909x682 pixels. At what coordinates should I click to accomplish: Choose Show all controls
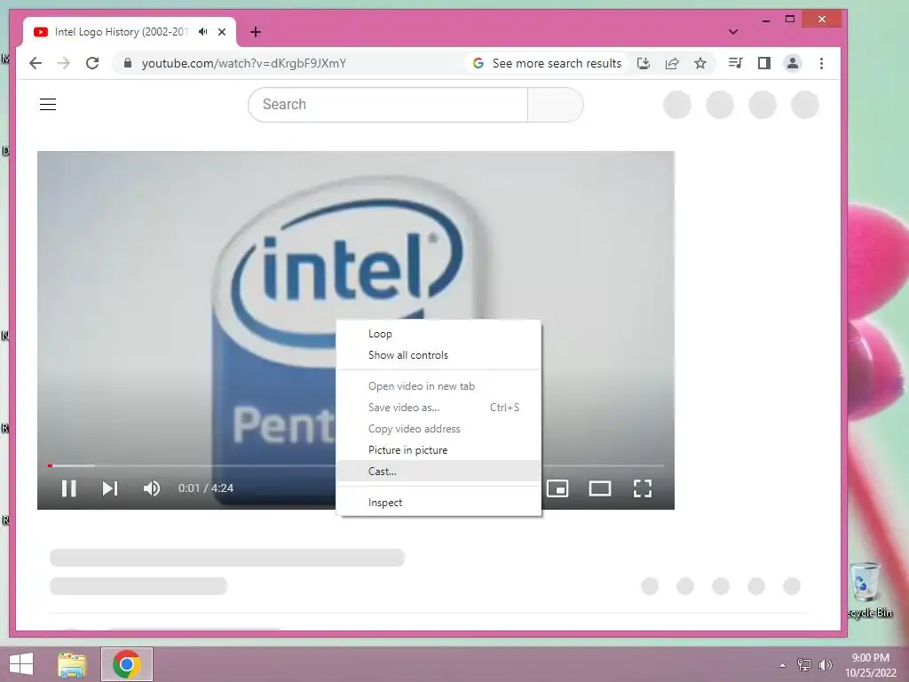pos(439,355)
